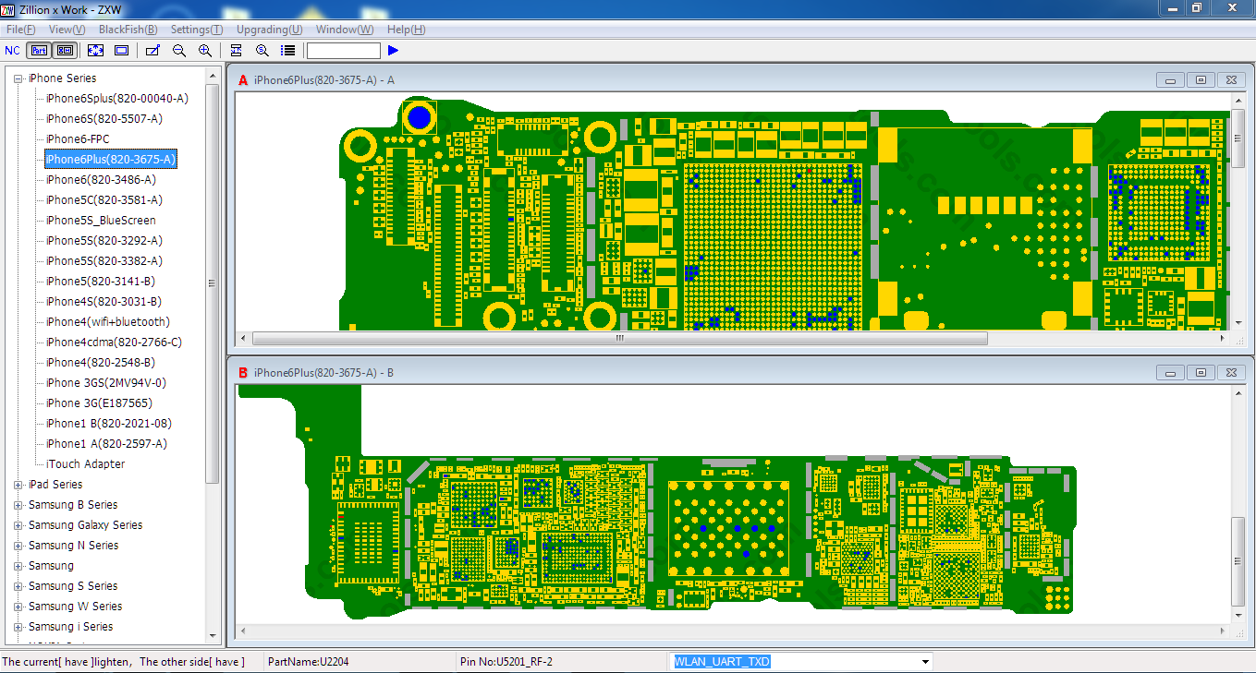Viewport: 1256px width, 673px height.
Task: Select iPhone6Splus(820-00040-A) in tree
Action: pyautogui.click(x=117, y=99)
